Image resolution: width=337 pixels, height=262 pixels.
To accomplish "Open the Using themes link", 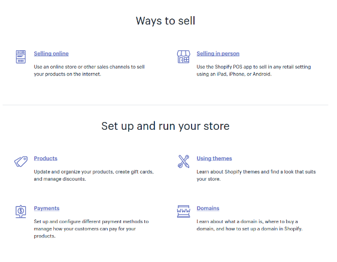I will 214,159.
